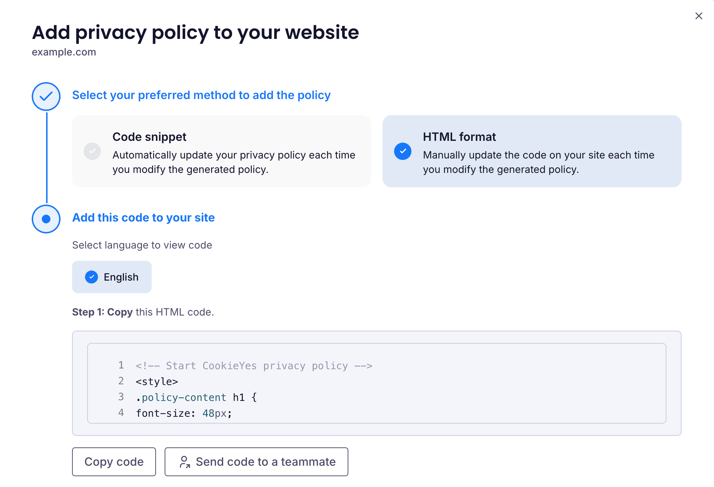Select the HTML format radio option
This screenshot has height=487, width=714.
[x=403, y=151]
